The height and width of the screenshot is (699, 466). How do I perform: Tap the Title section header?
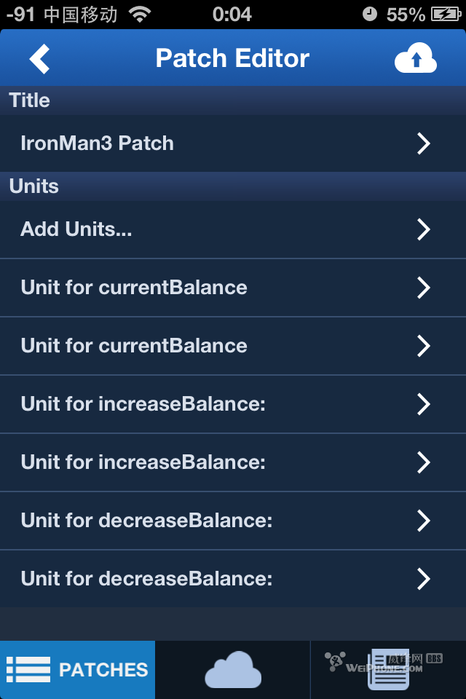30,100
